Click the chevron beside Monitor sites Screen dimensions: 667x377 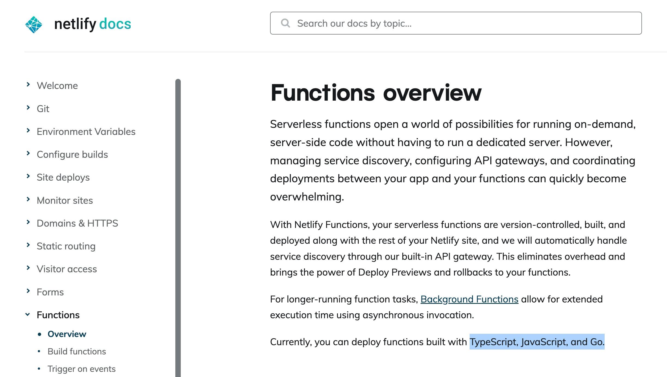(x=28, y=200)
